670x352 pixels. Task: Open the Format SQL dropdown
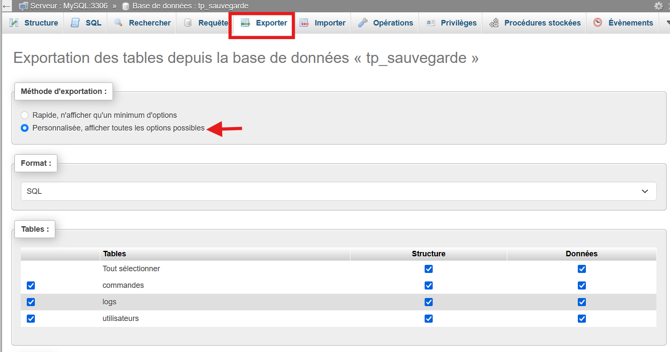click(x=339, y=191)
